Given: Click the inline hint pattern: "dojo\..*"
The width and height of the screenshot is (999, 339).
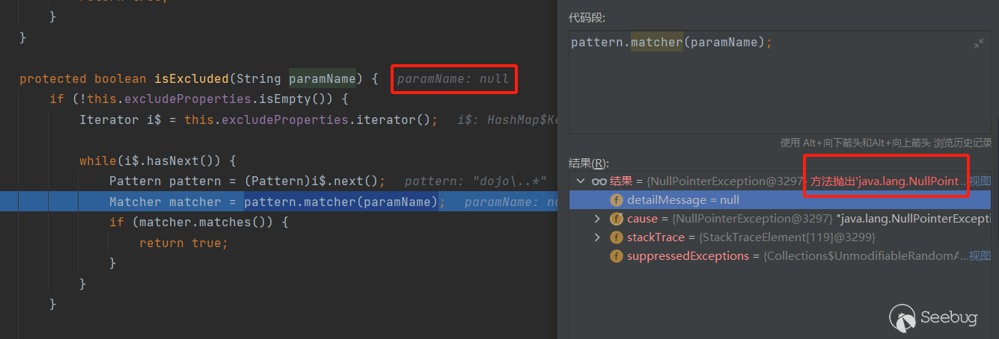Looking at the screenshot, I should click(476, 181).
